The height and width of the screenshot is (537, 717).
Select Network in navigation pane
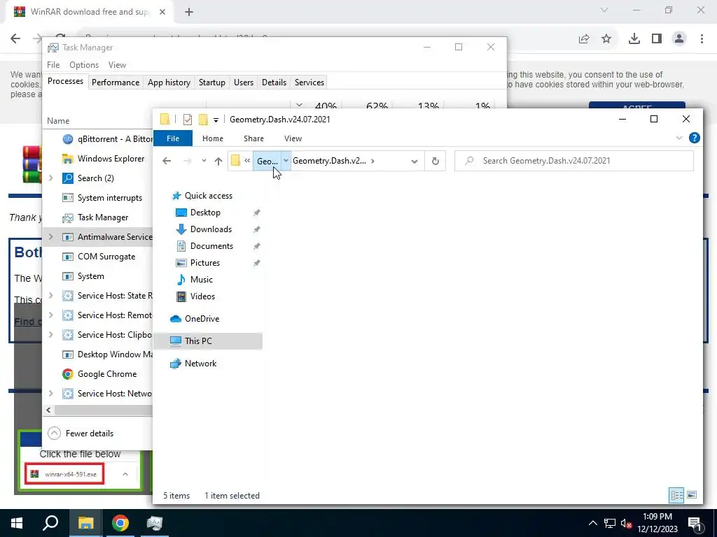pos(200,364)
